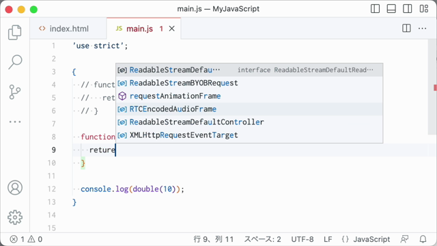Toggle the primary side bar layout icon
437x246 pixels.
[375, 9]
